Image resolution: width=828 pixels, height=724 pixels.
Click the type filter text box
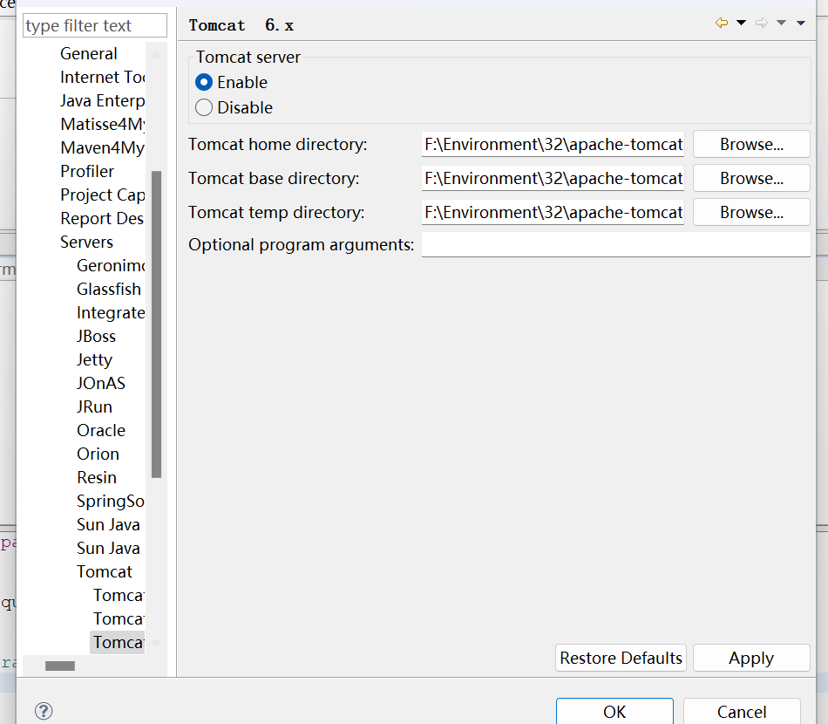[x=95, y=25]
